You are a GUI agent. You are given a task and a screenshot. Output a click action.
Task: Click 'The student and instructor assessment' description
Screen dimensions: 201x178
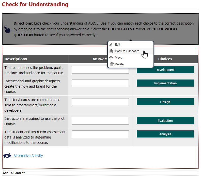point(35,137)
